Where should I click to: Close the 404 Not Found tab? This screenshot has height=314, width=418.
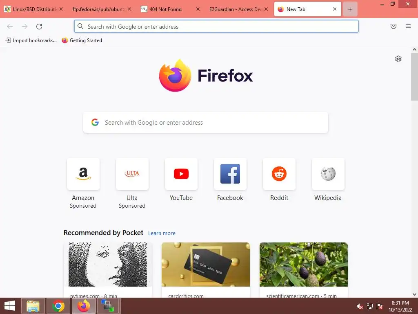click(198, 9)
